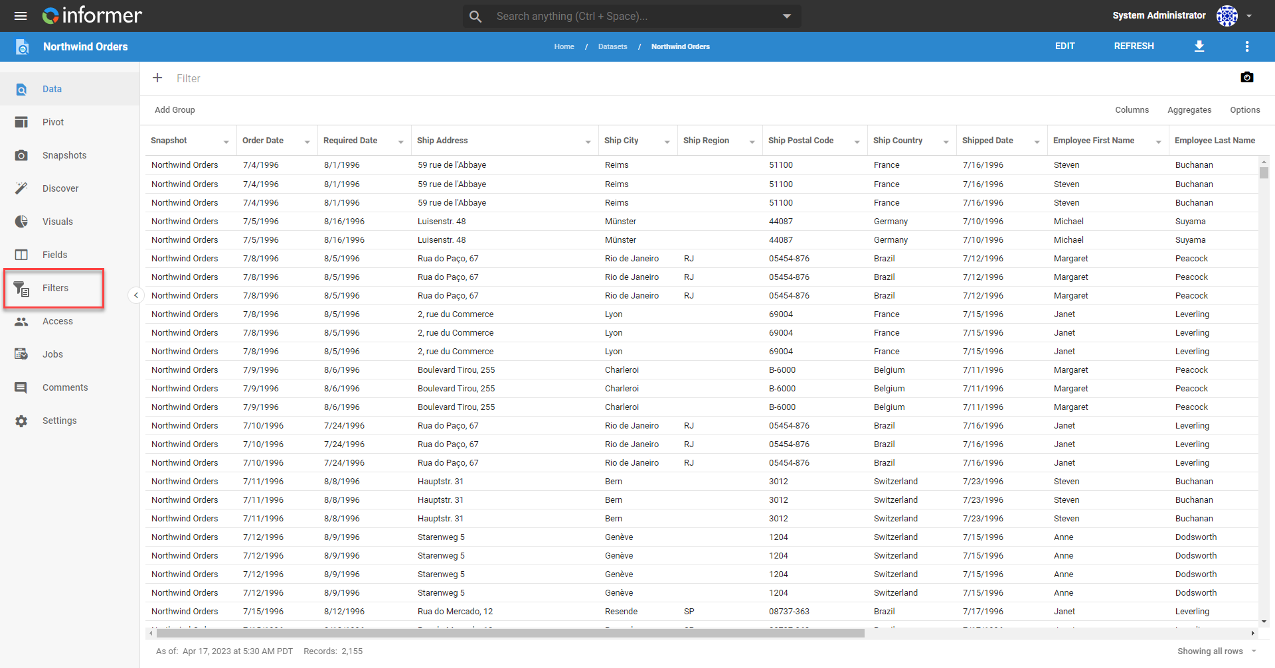Open the Comments section
This screenshot has width=1275, height=668.
tap(65, 387)
